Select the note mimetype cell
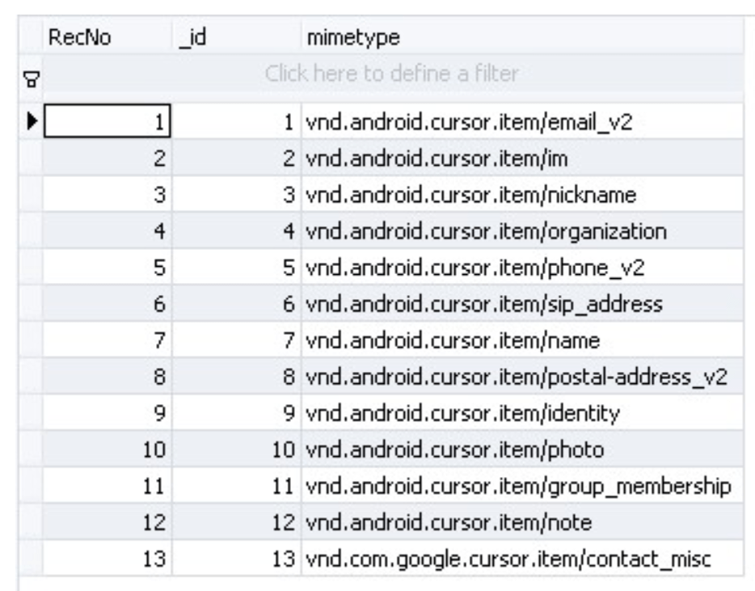The image size is (755, 591). [x=523, y=521]
